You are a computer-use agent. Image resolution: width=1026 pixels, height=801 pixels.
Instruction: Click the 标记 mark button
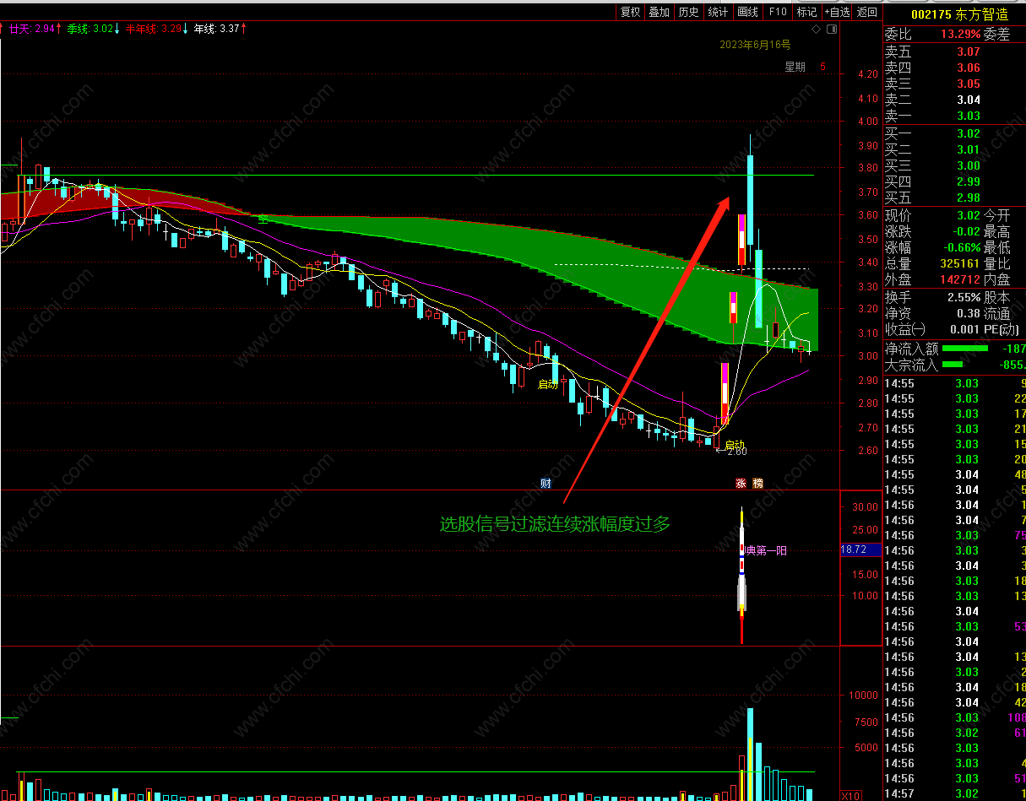tap(806, 12)
